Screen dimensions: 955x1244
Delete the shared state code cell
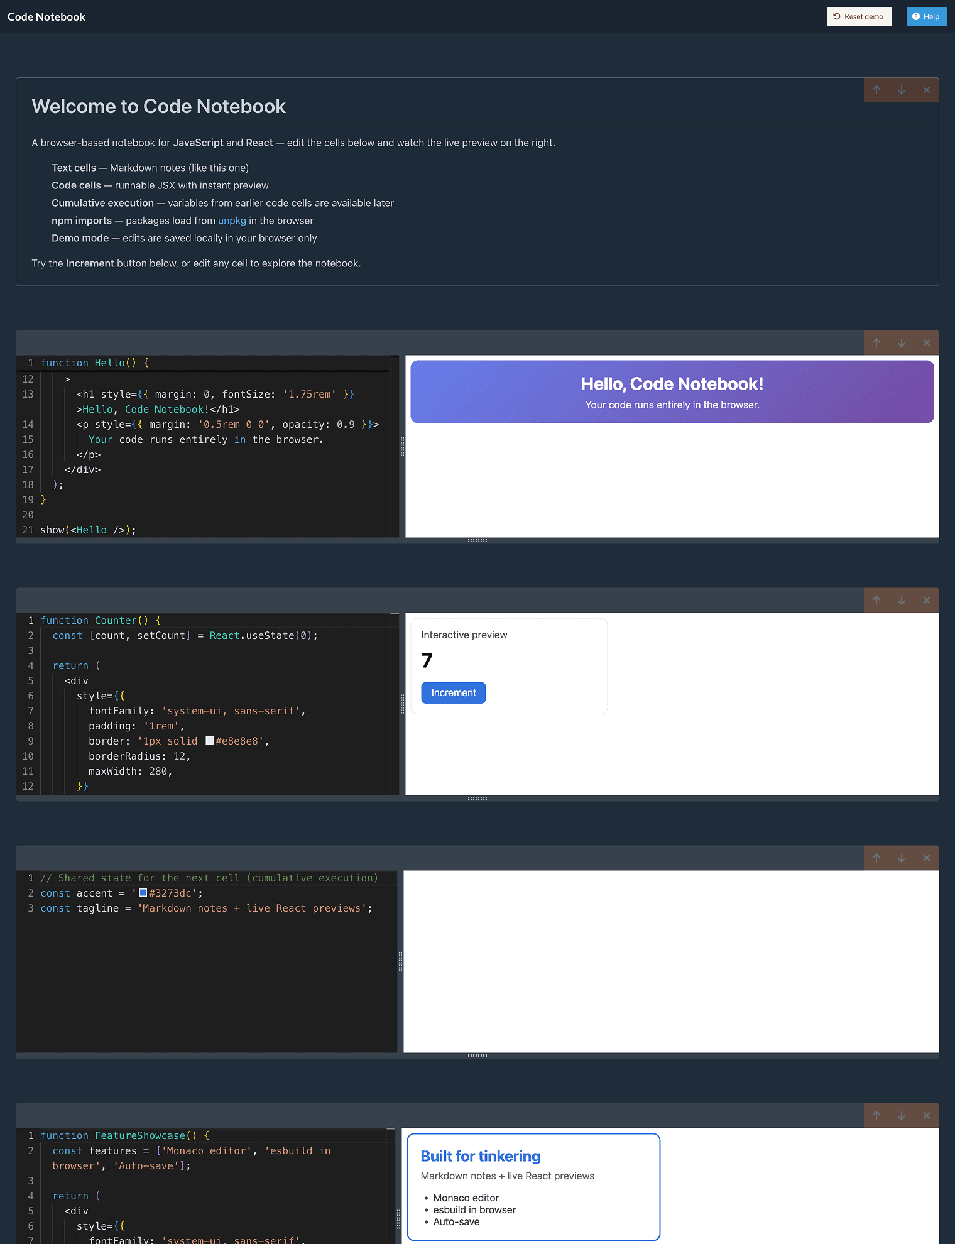(927, 858)
